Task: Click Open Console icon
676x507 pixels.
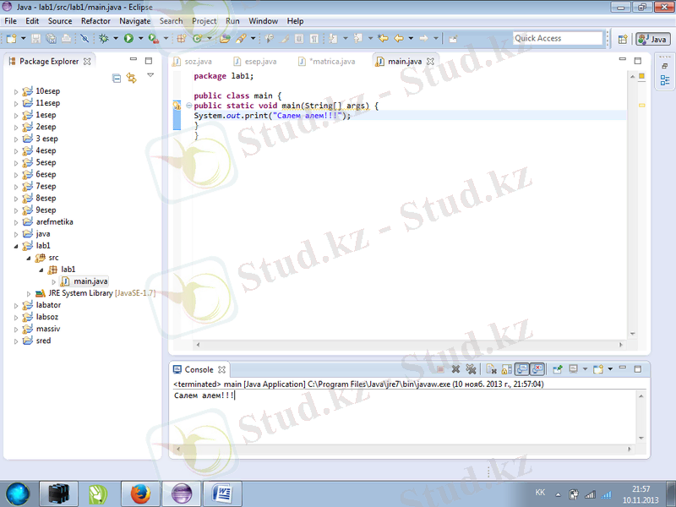Action: (598, 369)
